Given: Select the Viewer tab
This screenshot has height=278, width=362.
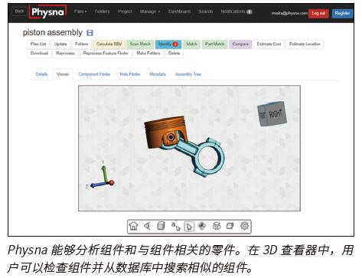Looking at the screenshot, I should coord(63,74).
